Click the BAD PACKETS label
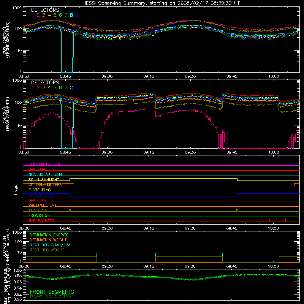This screenshot has width=304, height=304. [41, 220]
